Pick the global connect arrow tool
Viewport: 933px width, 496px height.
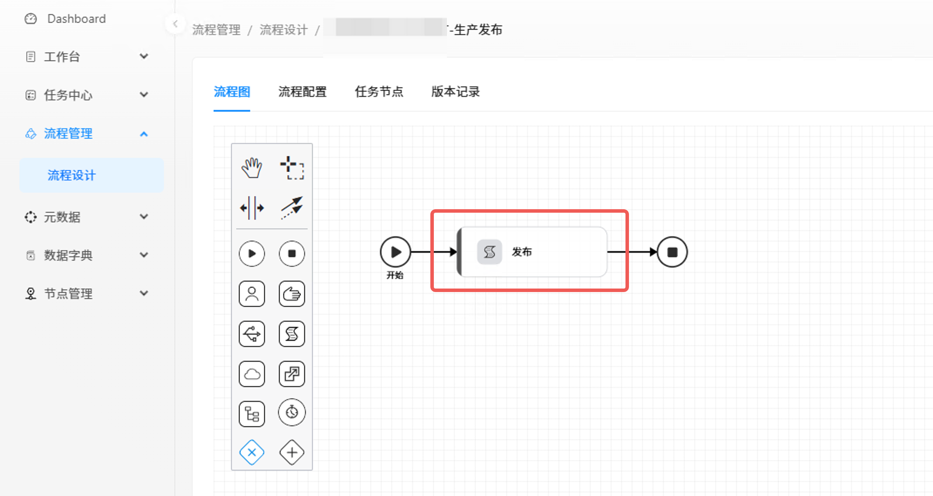pyautogui.click(x=292, y=208)
